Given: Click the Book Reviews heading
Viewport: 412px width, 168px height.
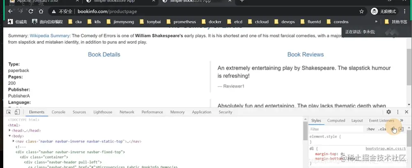Looking at the screenshot, I should pyautogui.click(x=305, y=54).
